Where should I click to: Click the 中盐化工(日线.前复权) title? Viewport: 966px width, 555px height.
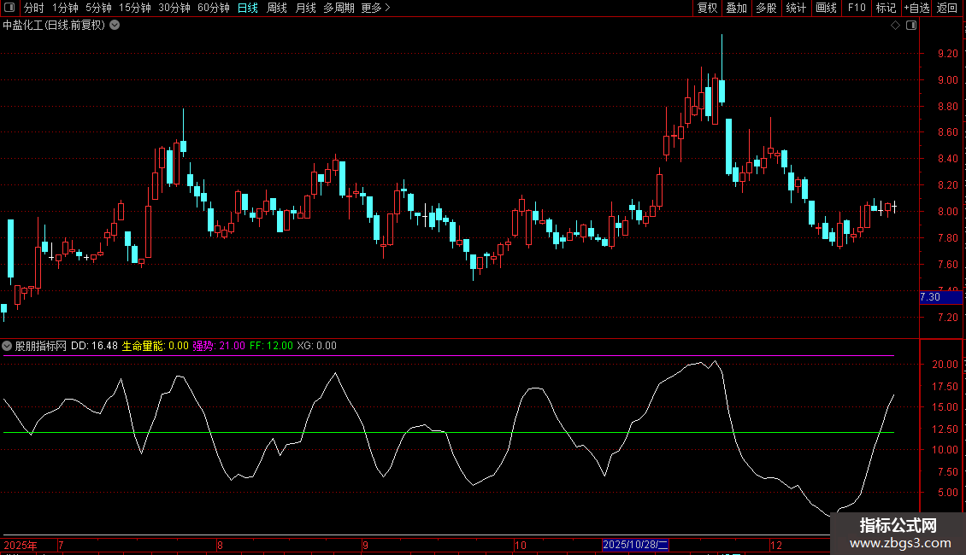click(54, 26)
